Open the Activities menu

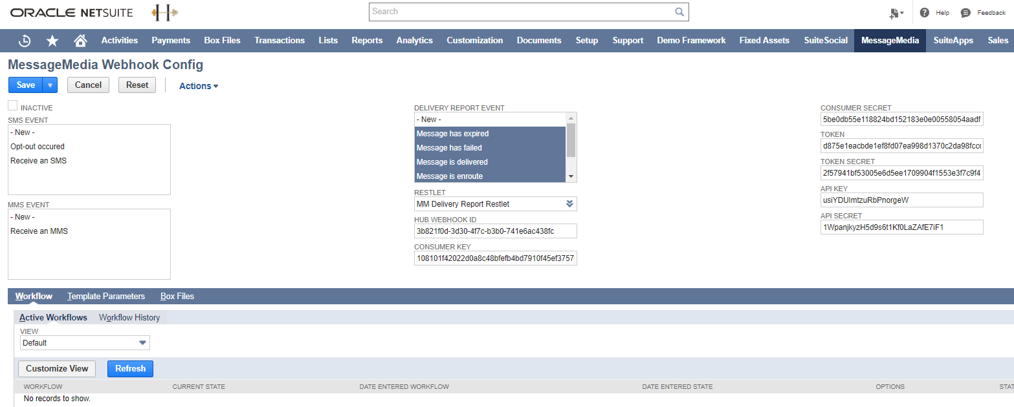(120, 41)
